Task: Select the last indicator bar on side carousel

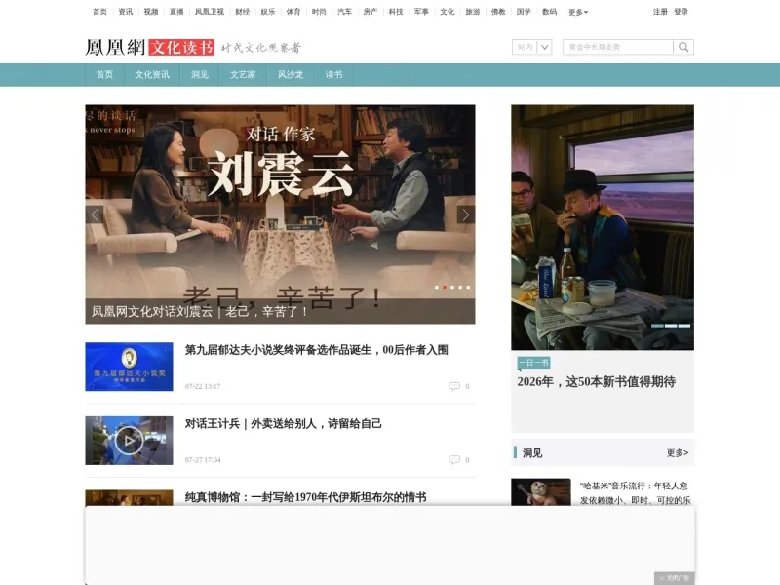Action: click(684, 326)
